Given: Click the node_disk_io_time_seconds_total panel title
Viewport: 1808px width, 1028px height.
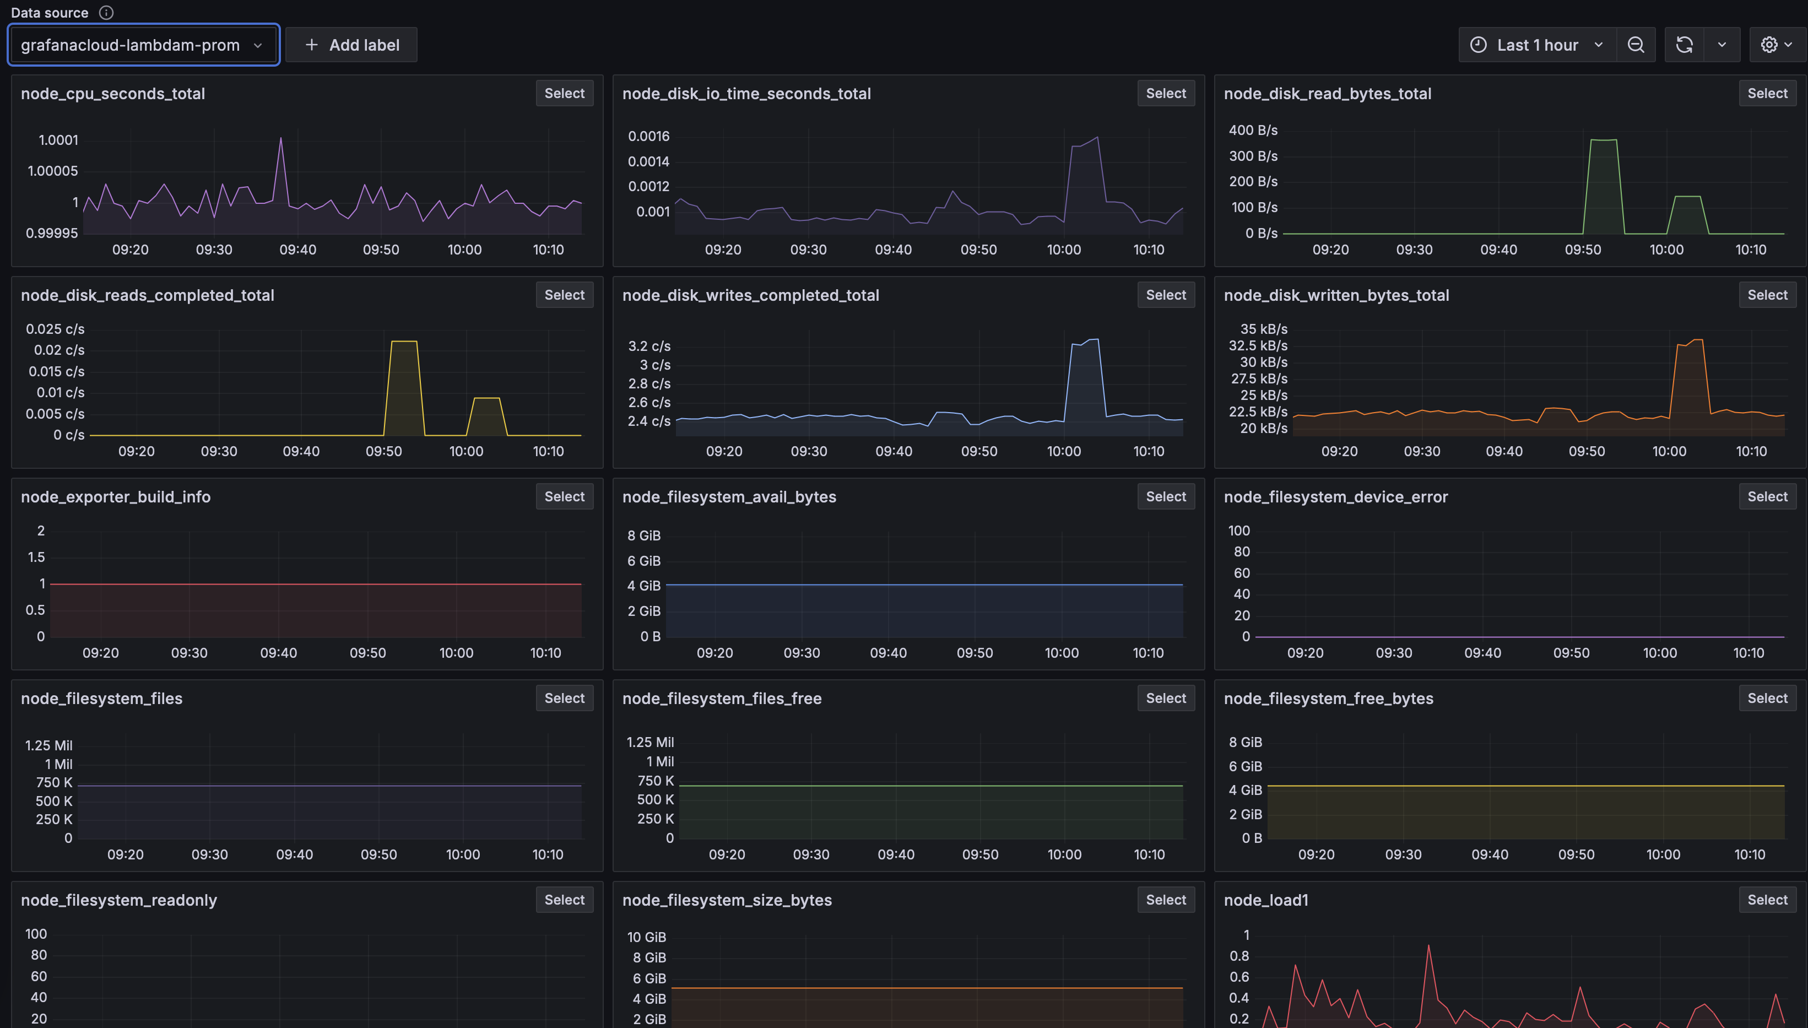Looking at the screenshot, I should click(746, 93).
